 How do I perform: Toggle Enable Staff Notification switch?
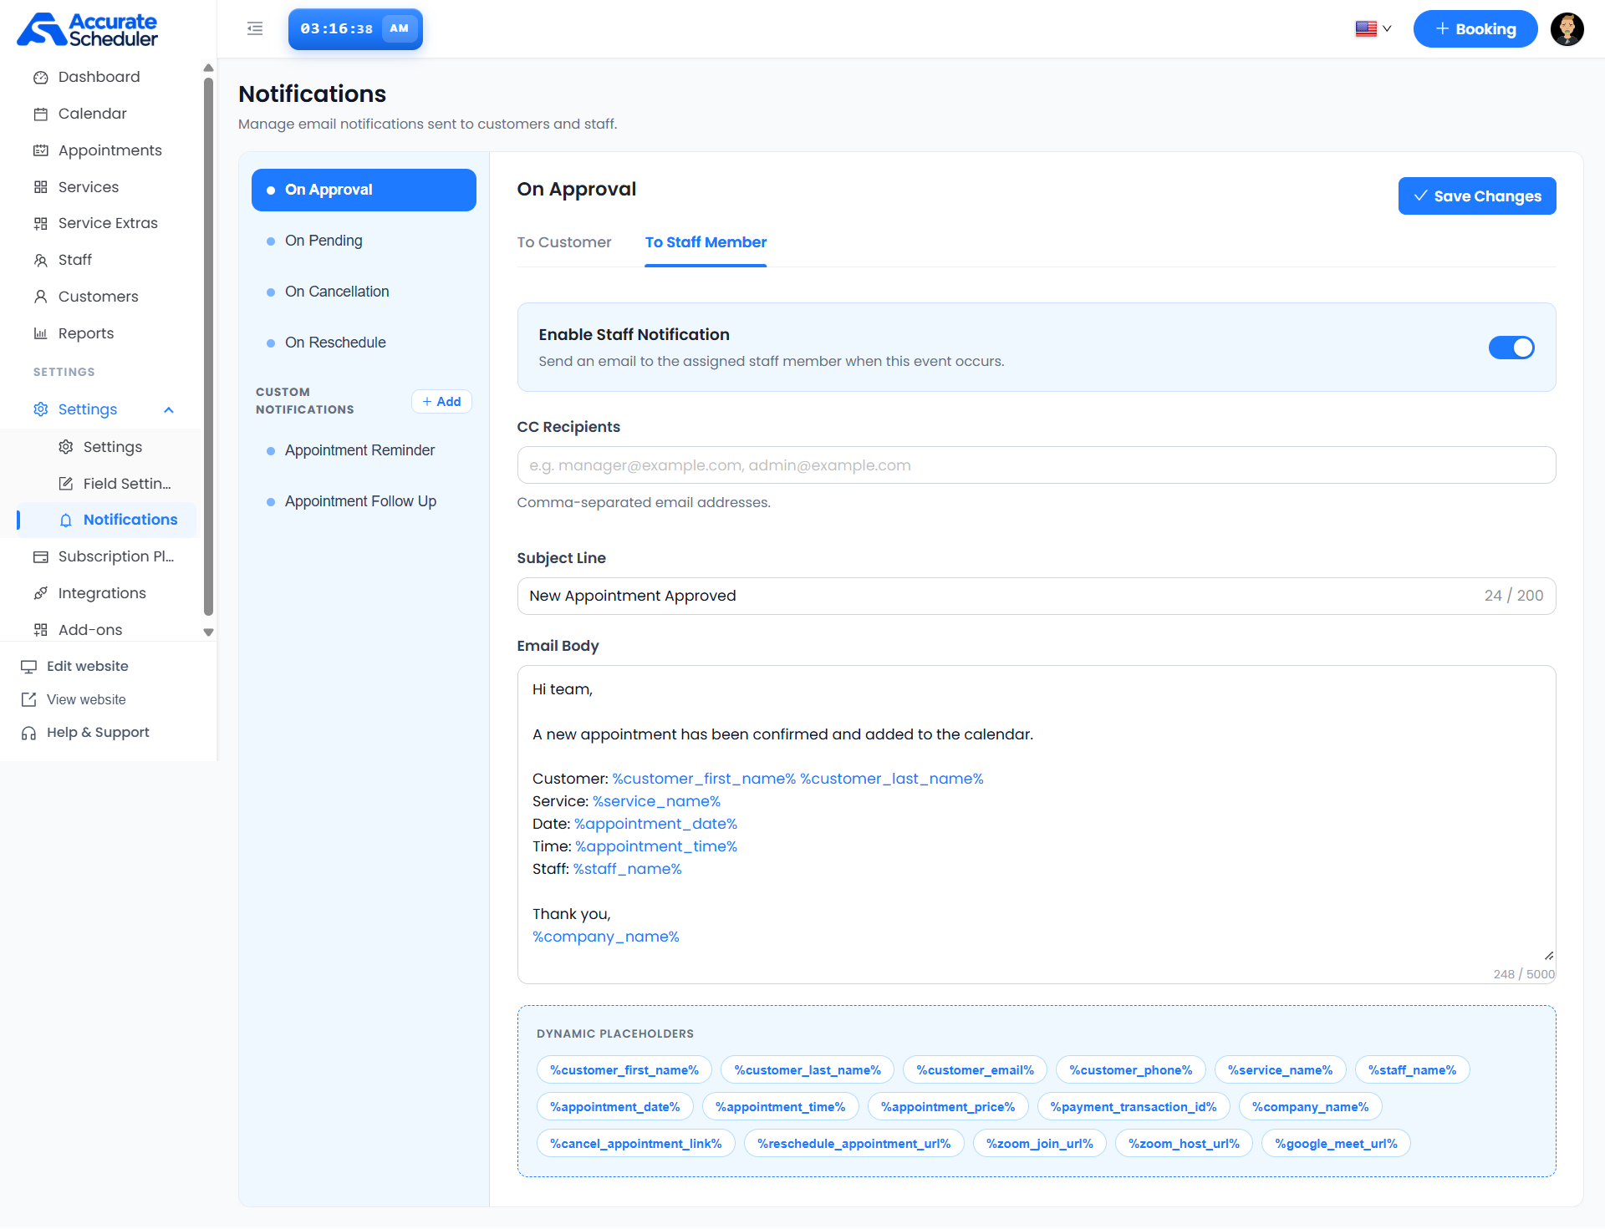point(1511,348)
